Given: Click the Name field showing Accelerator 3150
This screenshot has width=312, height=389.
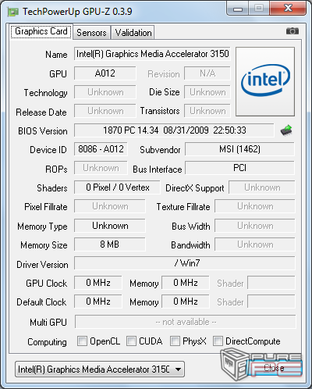Looking at the screenshot, I should [152, 54].
